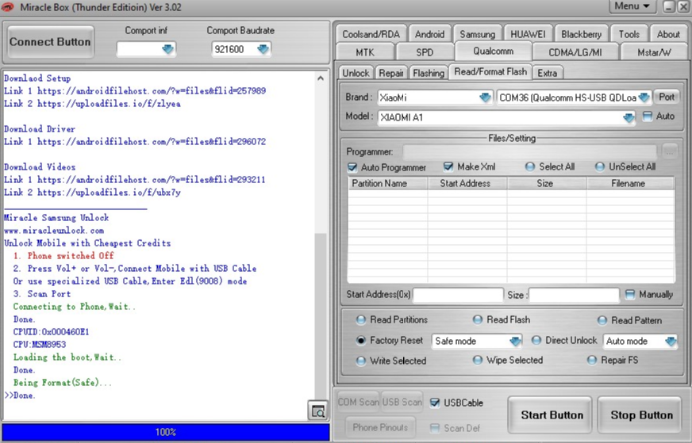Viewport: 692px width, 443px height.
Task: Switch to the SPD tab
Action: point(425,52)
